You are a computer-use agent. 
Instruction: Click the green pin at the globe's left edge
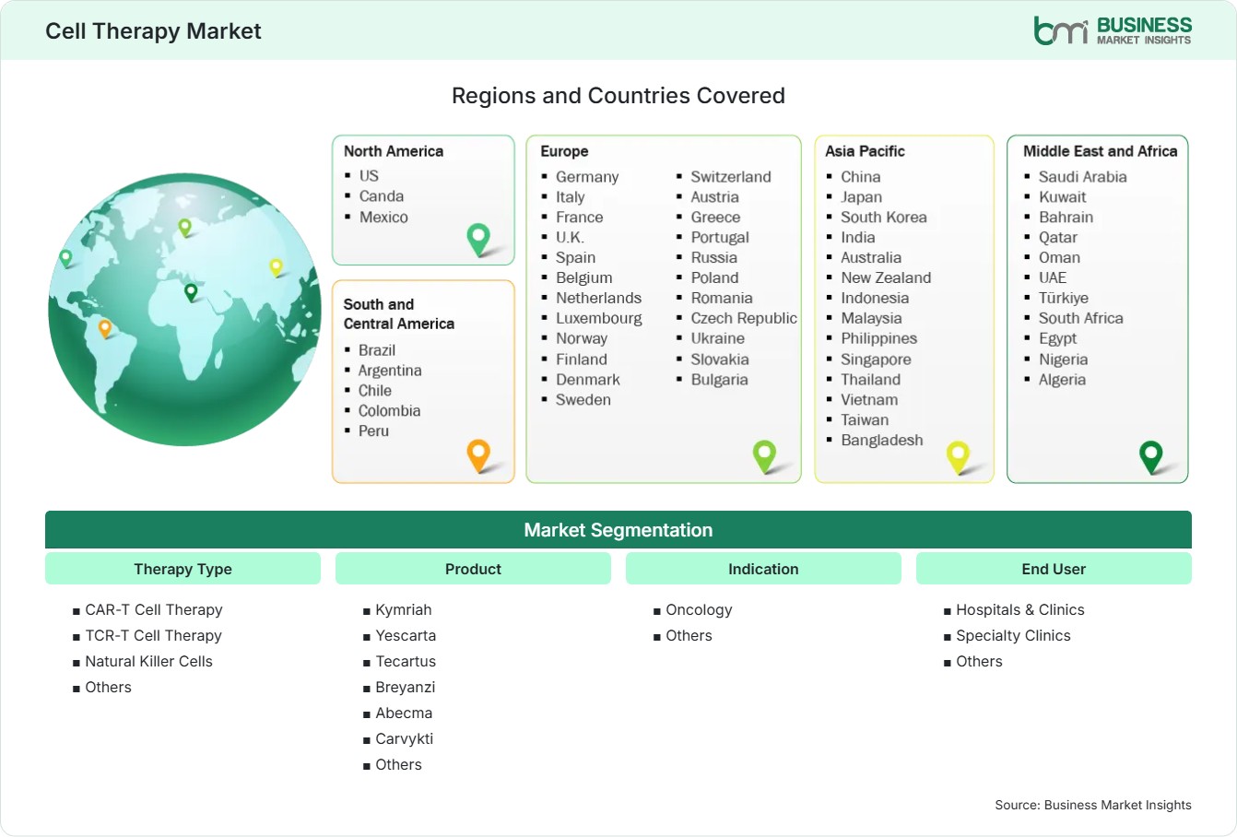[65, 258]
